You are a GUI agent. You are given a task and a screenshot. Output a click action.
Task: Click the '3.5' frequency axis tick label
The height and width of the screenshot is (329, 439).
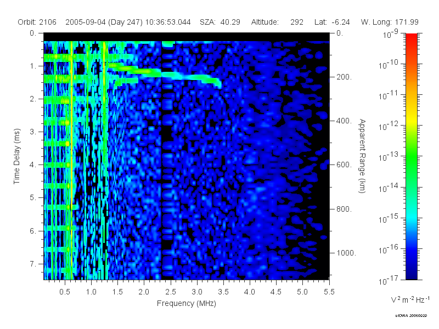click(x=223, y=292)
